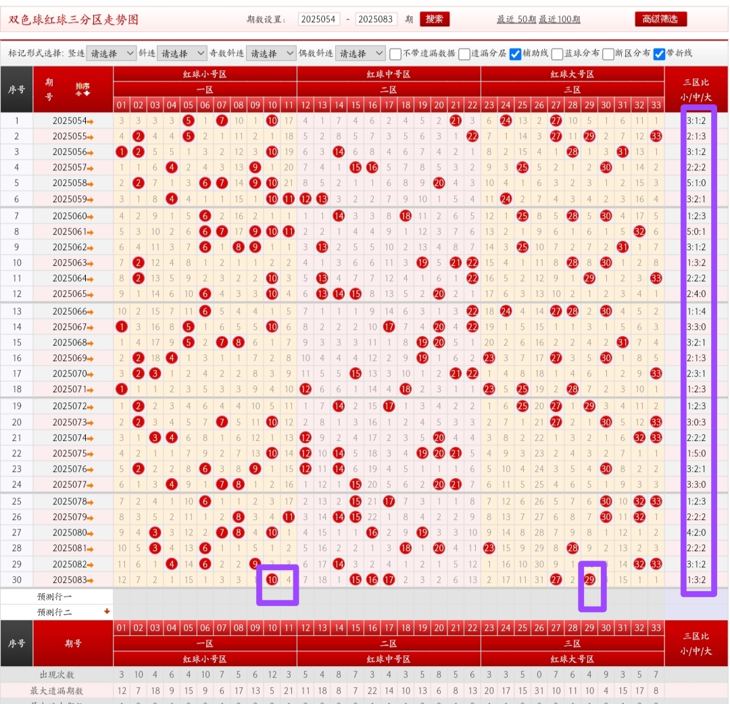
Task: Click the orange arrow beside period 2025054
Action: tap(91, 121)
